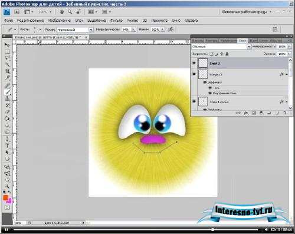This screenshot has height=234, width=295.
Task: Hide the Фигура 1 layer
Action: (x=194, y=74)
